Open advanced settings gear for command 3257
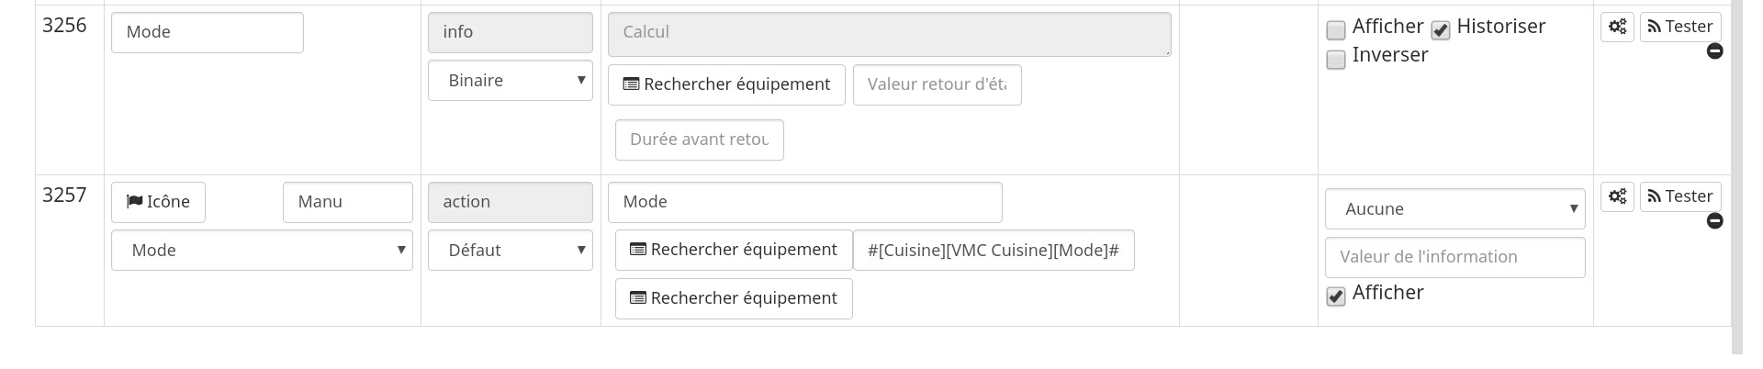Viewport: 1763px width, 369px height. (x=1617, y=196)
